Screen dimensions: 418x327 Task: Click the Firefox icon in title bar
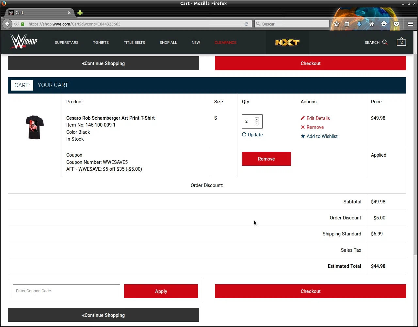click(4, 3)
